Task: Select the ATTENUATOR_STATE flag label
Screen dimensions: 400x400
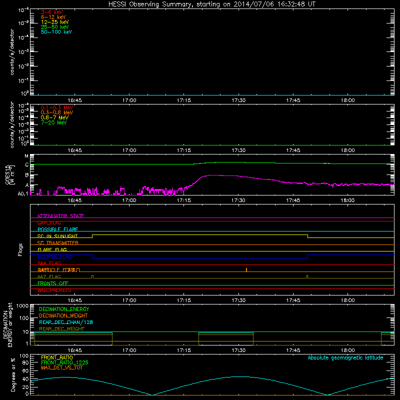Action: point(60,216)
